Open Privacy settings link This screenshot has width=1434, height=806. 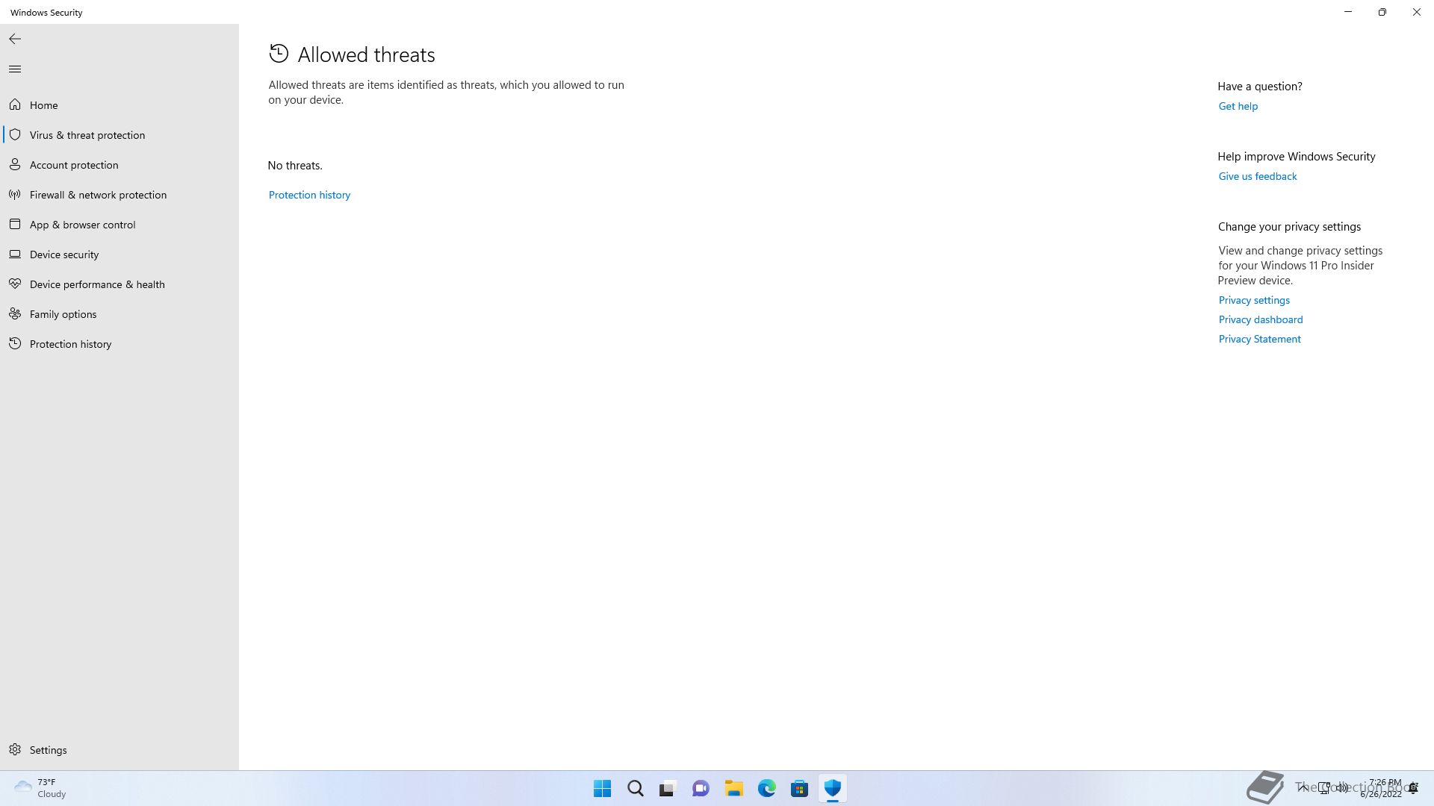tap(1254, 300)
